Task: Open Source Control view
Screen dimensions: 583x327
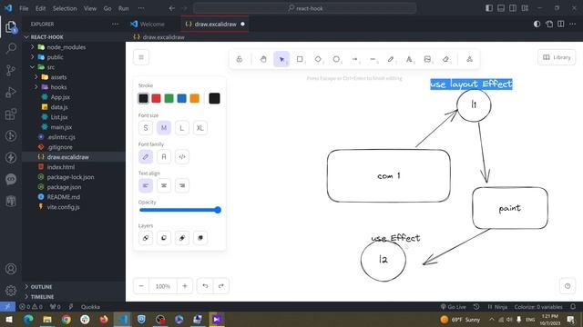Action: 11,70
